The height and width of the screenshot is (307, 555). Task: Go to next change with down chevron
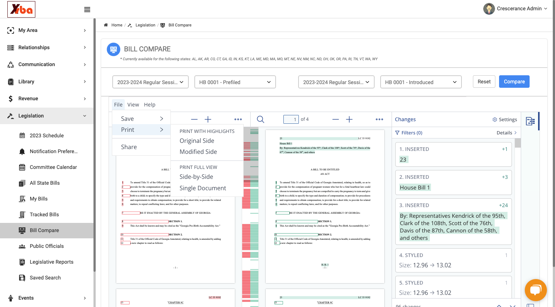(x=512, y=306)
